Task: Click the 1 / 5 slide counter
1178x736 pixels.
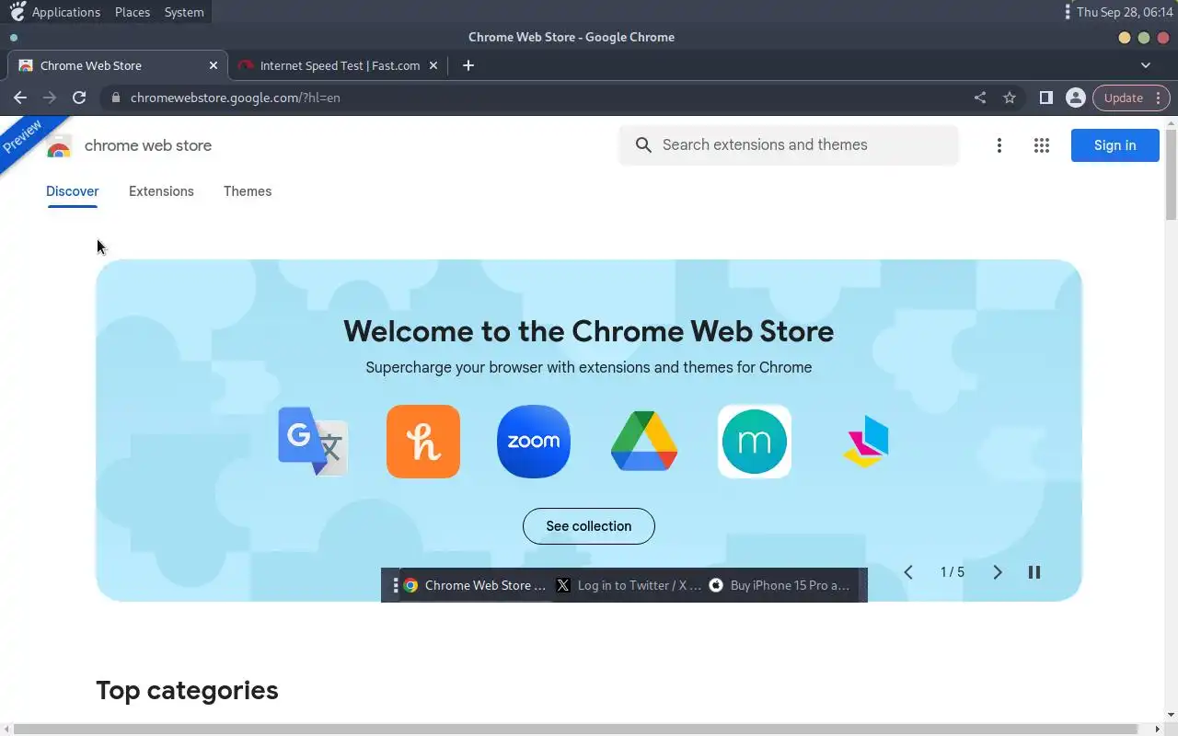Action: click(x=953, y=572)
